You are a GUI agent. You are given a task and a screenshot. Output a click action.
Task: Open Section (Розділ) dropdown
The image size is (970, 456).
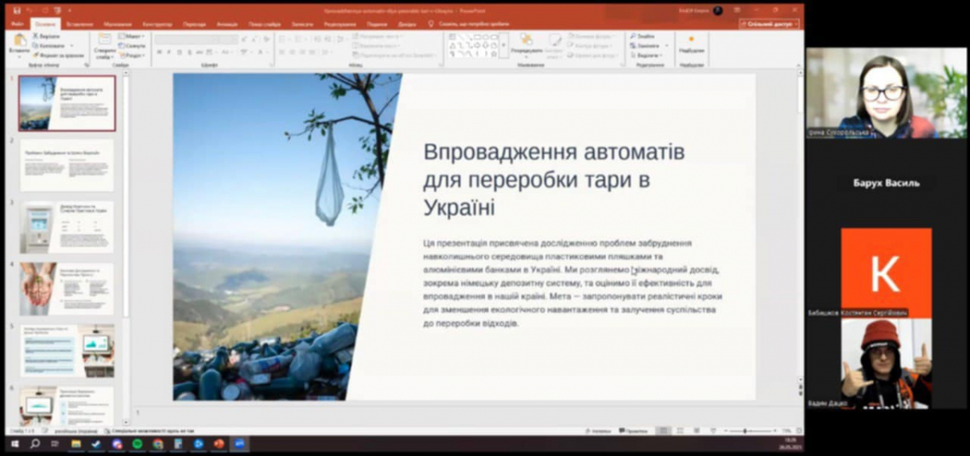(131, 55)
